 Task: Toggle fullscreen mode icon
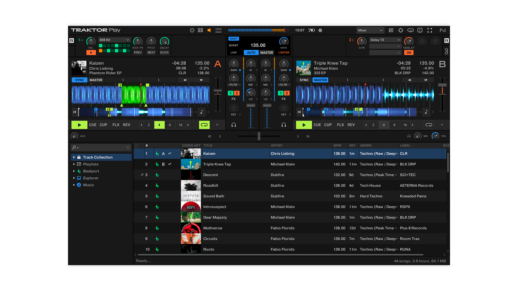click(x=430, y=30)
